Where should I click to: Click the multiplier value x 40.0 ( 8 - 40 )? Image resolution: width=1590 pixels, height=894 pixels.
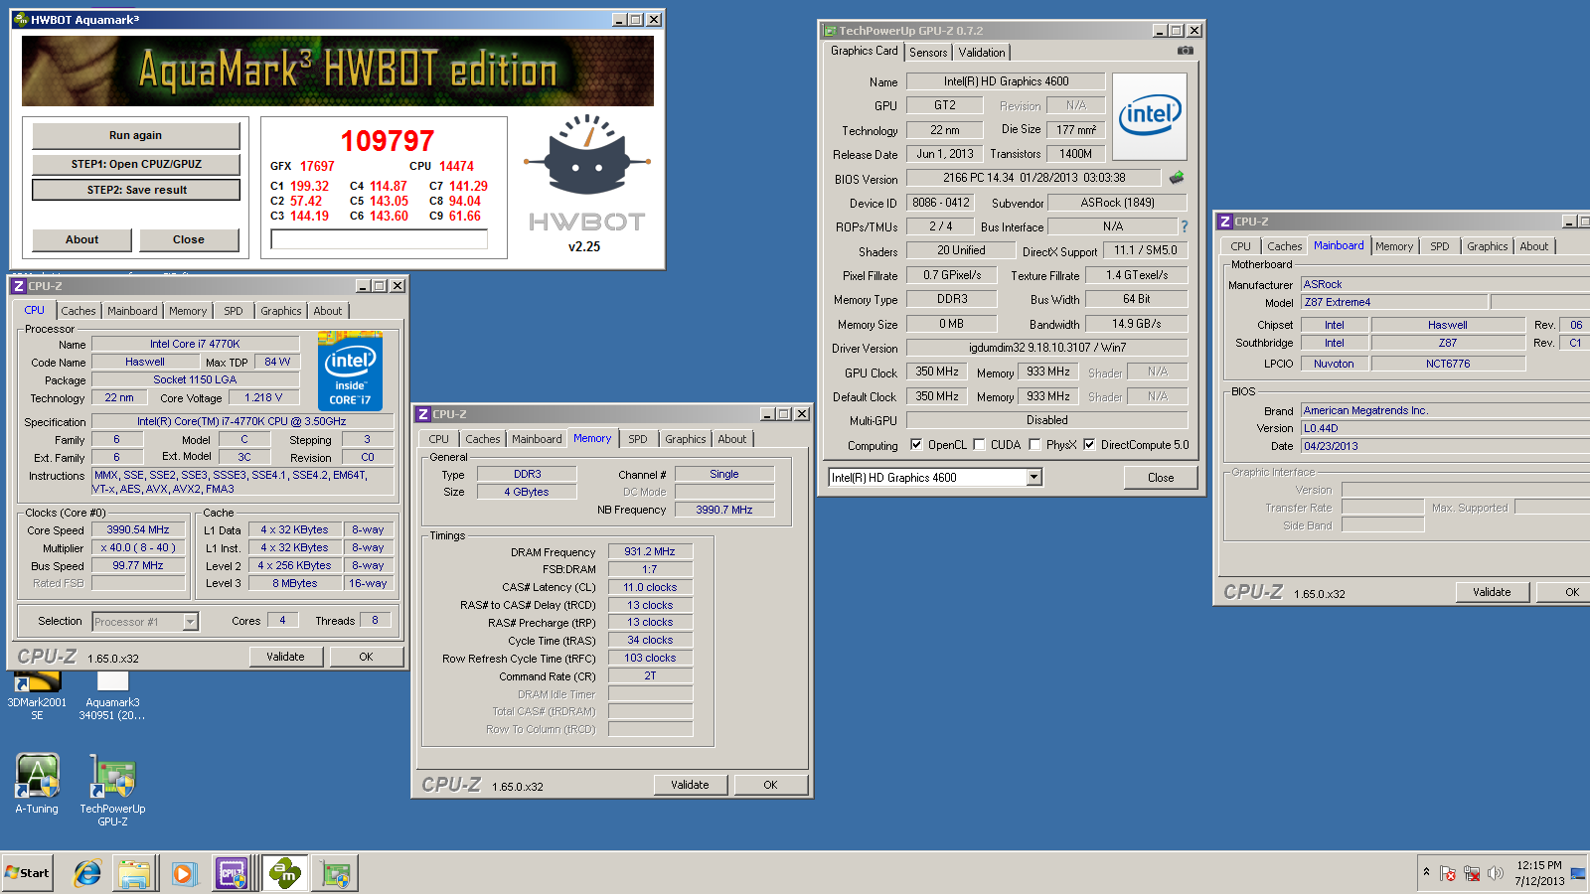(x=138, y=547)
